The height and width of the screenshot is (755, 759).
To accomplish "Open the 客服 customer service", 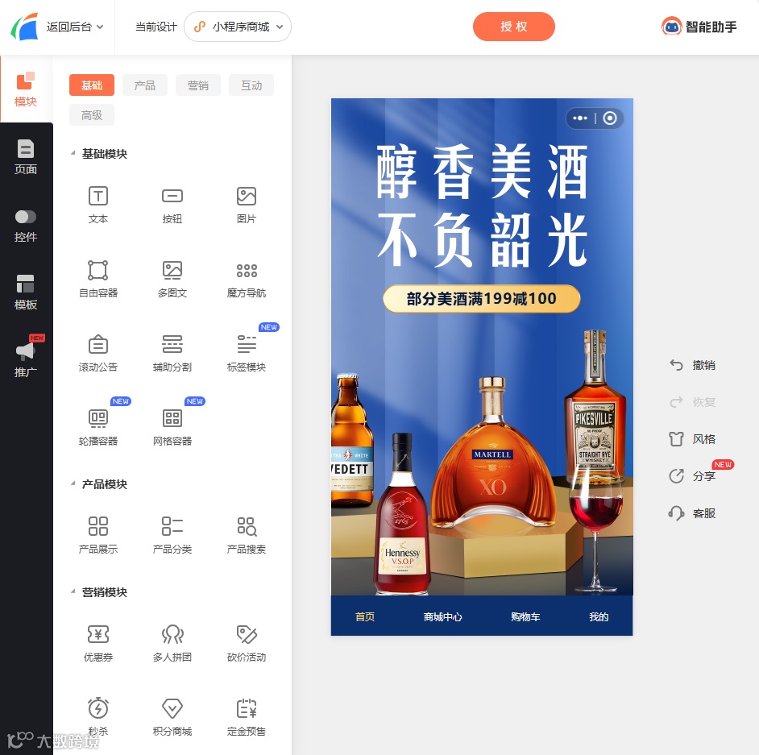I will coord(692,513).
